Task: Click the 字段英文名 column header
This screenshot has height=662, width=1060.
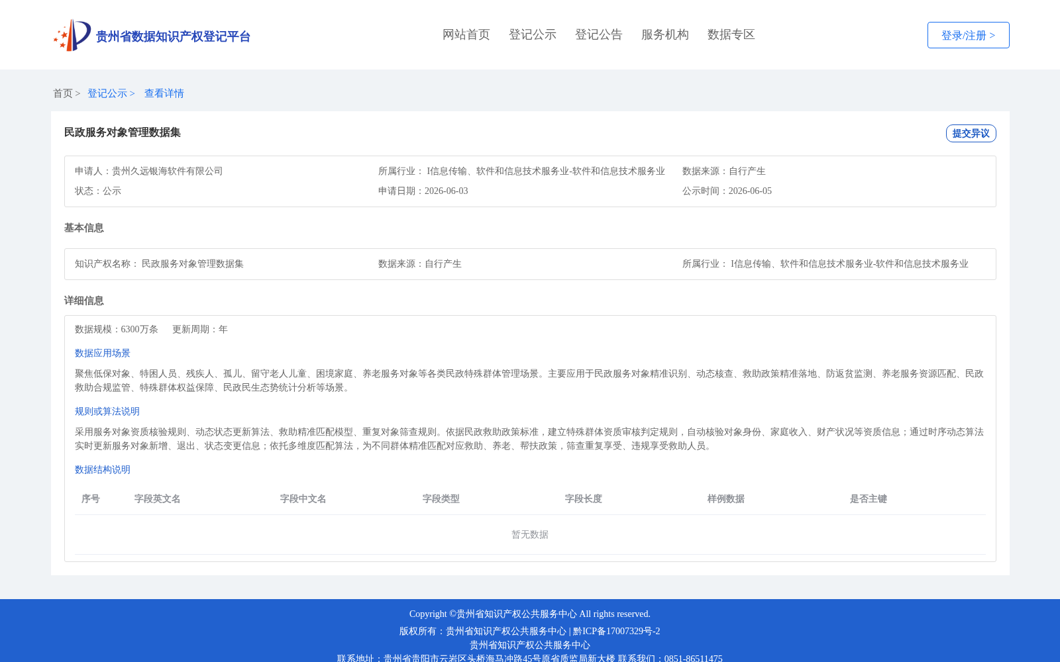Action: tap(158, 498)
